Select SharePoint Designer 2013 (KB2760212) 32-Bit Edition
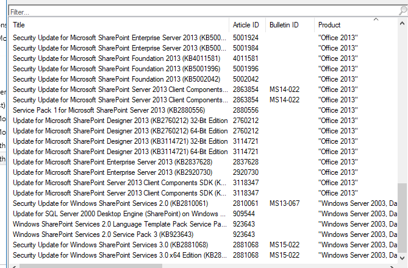Viewport: 408px width, 268px height. click(204, 121)
